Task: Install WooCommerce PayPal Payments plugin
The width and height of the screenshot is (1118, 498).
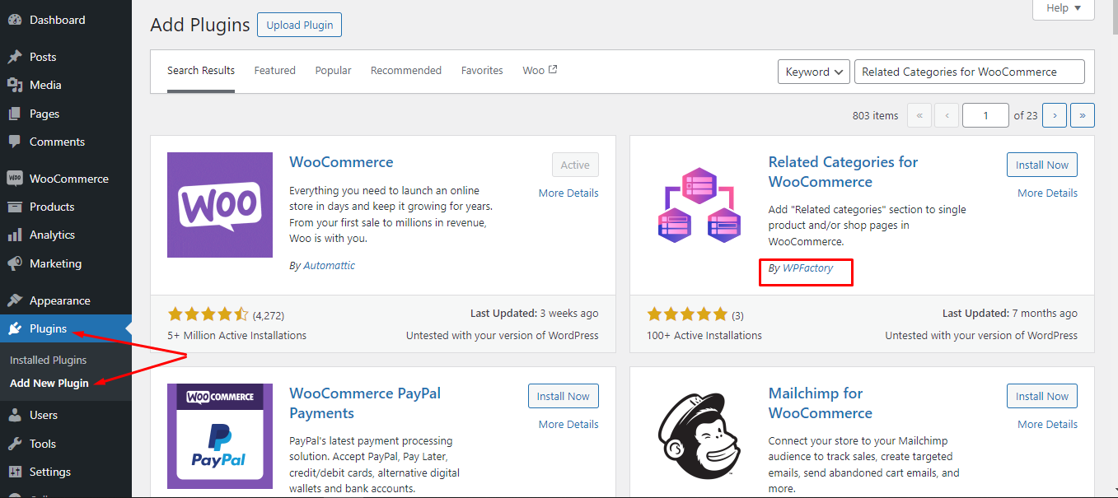Action: (564, 396)
